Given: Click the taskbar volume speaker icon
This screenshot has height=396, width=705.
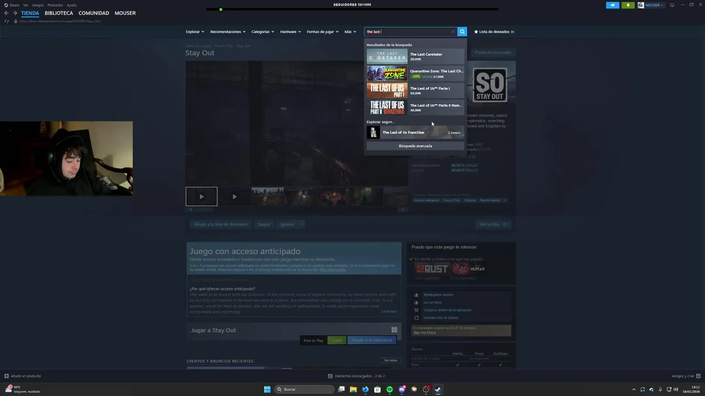Looking at the screenshot, I should click(676, 389).
